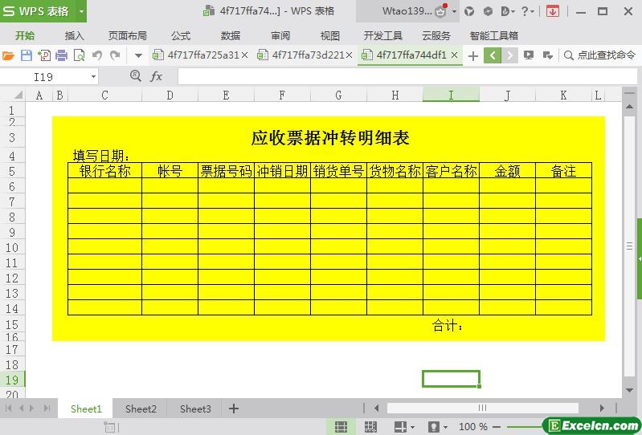Close the 4f717ffa725a31 document tab
The image size is (642, 435).
click(x=244, y=55)
